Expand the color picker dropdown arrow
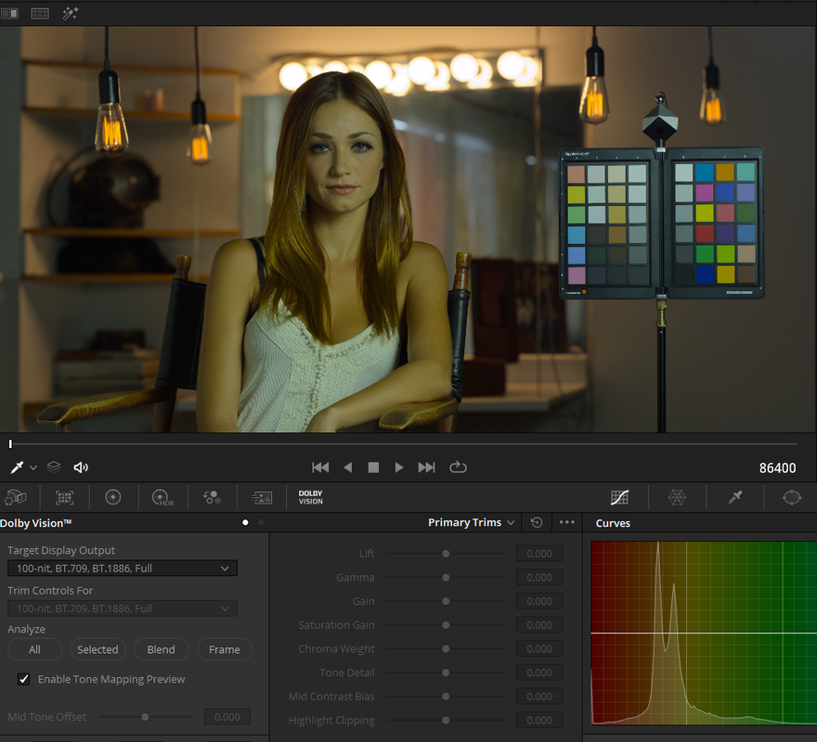Image resolution: width=817 pixels, height=742 pixels. 33,467
